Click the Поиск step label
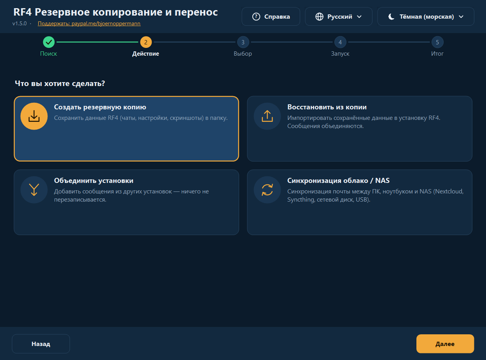 49,54
